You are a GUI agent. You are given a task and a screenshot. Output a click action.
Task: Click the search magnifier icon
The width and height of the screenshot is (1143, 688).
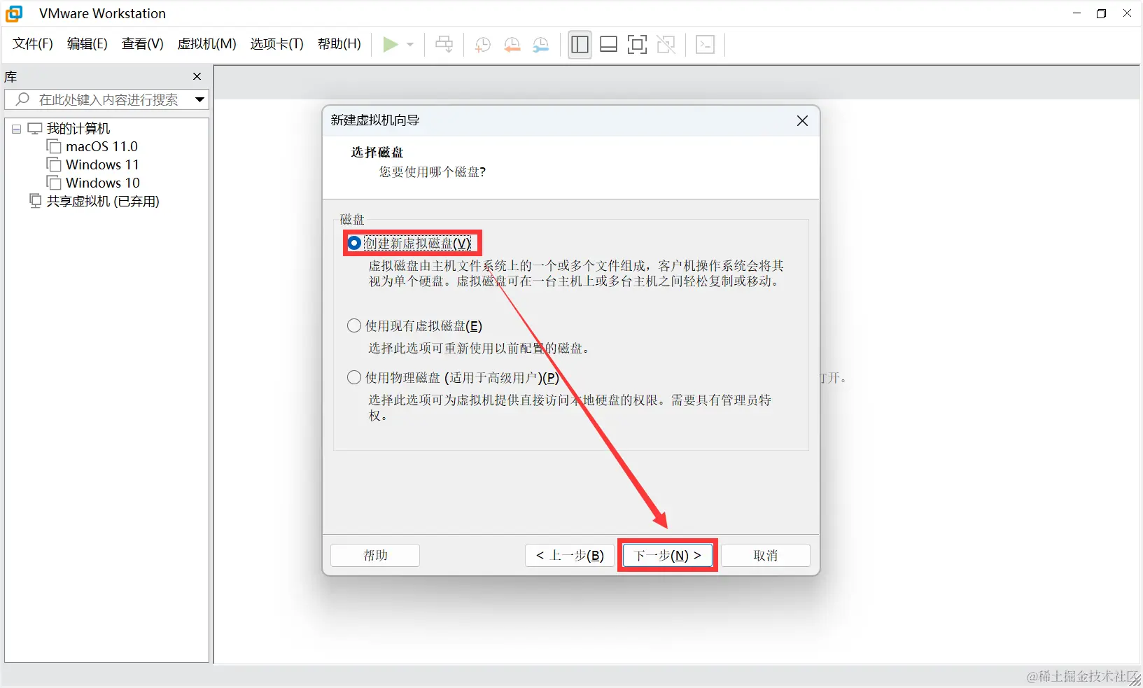(x=22, y=99)
